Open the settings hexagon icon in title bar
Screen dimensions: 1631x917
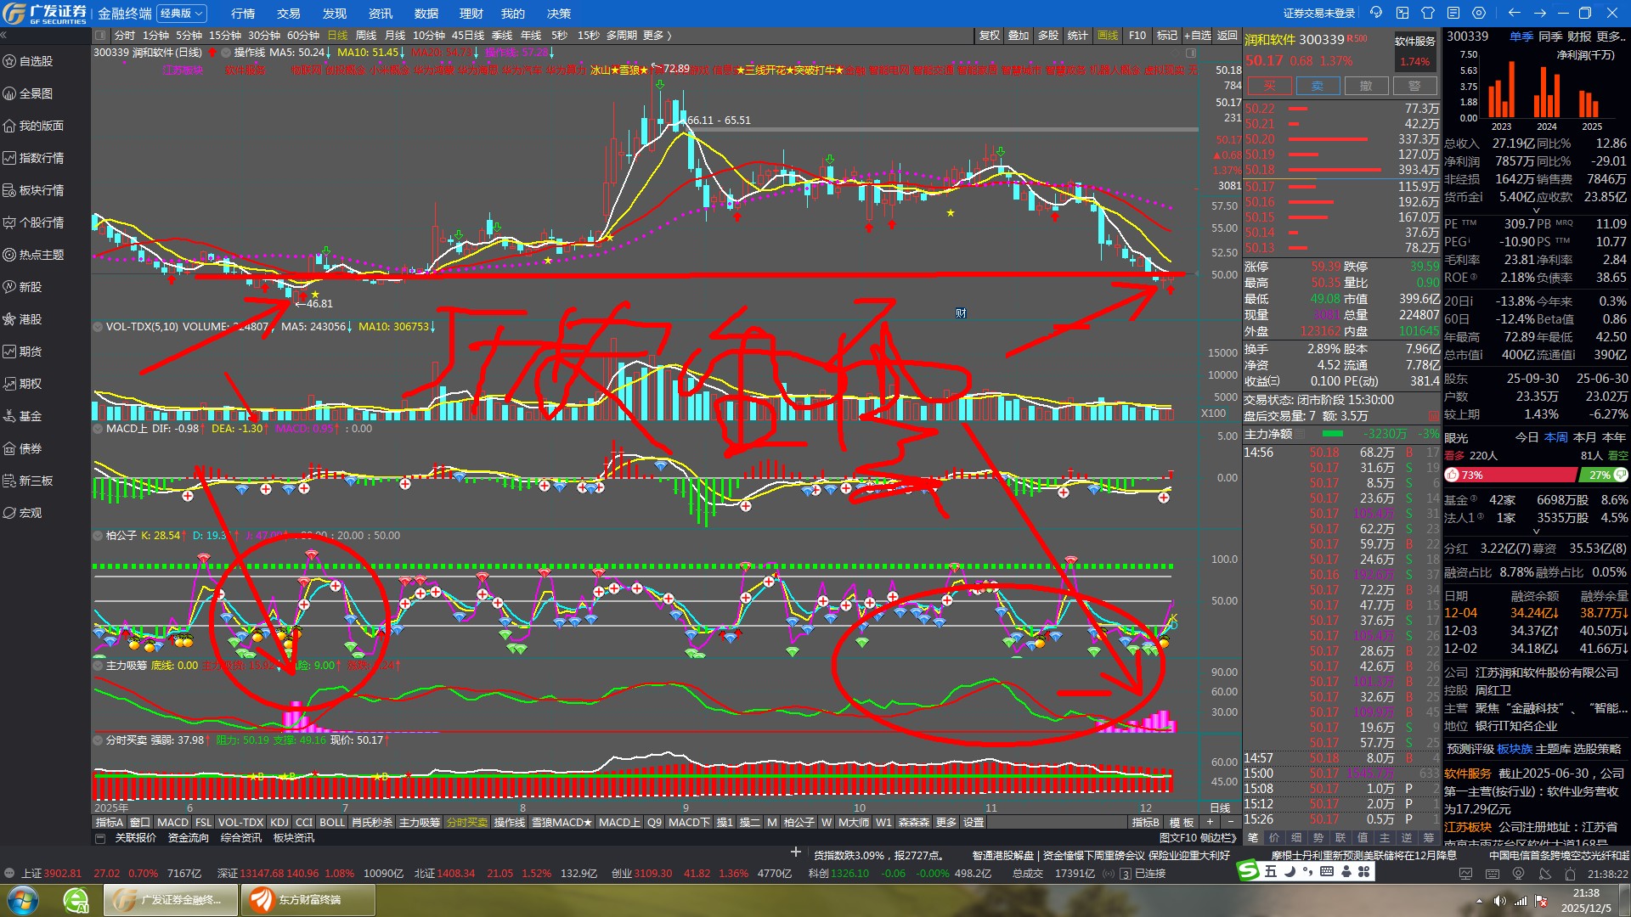(x=1479, y=13)
